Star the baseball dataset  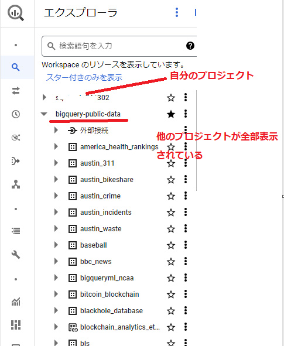(x=171, y=245)
